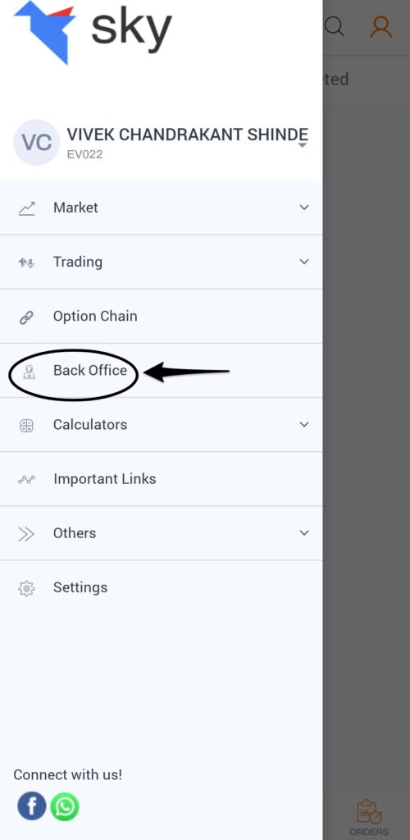This screenshot has height=840, width=410.
Task: Open the Facebook connect icon
Action: click(32, 806)
